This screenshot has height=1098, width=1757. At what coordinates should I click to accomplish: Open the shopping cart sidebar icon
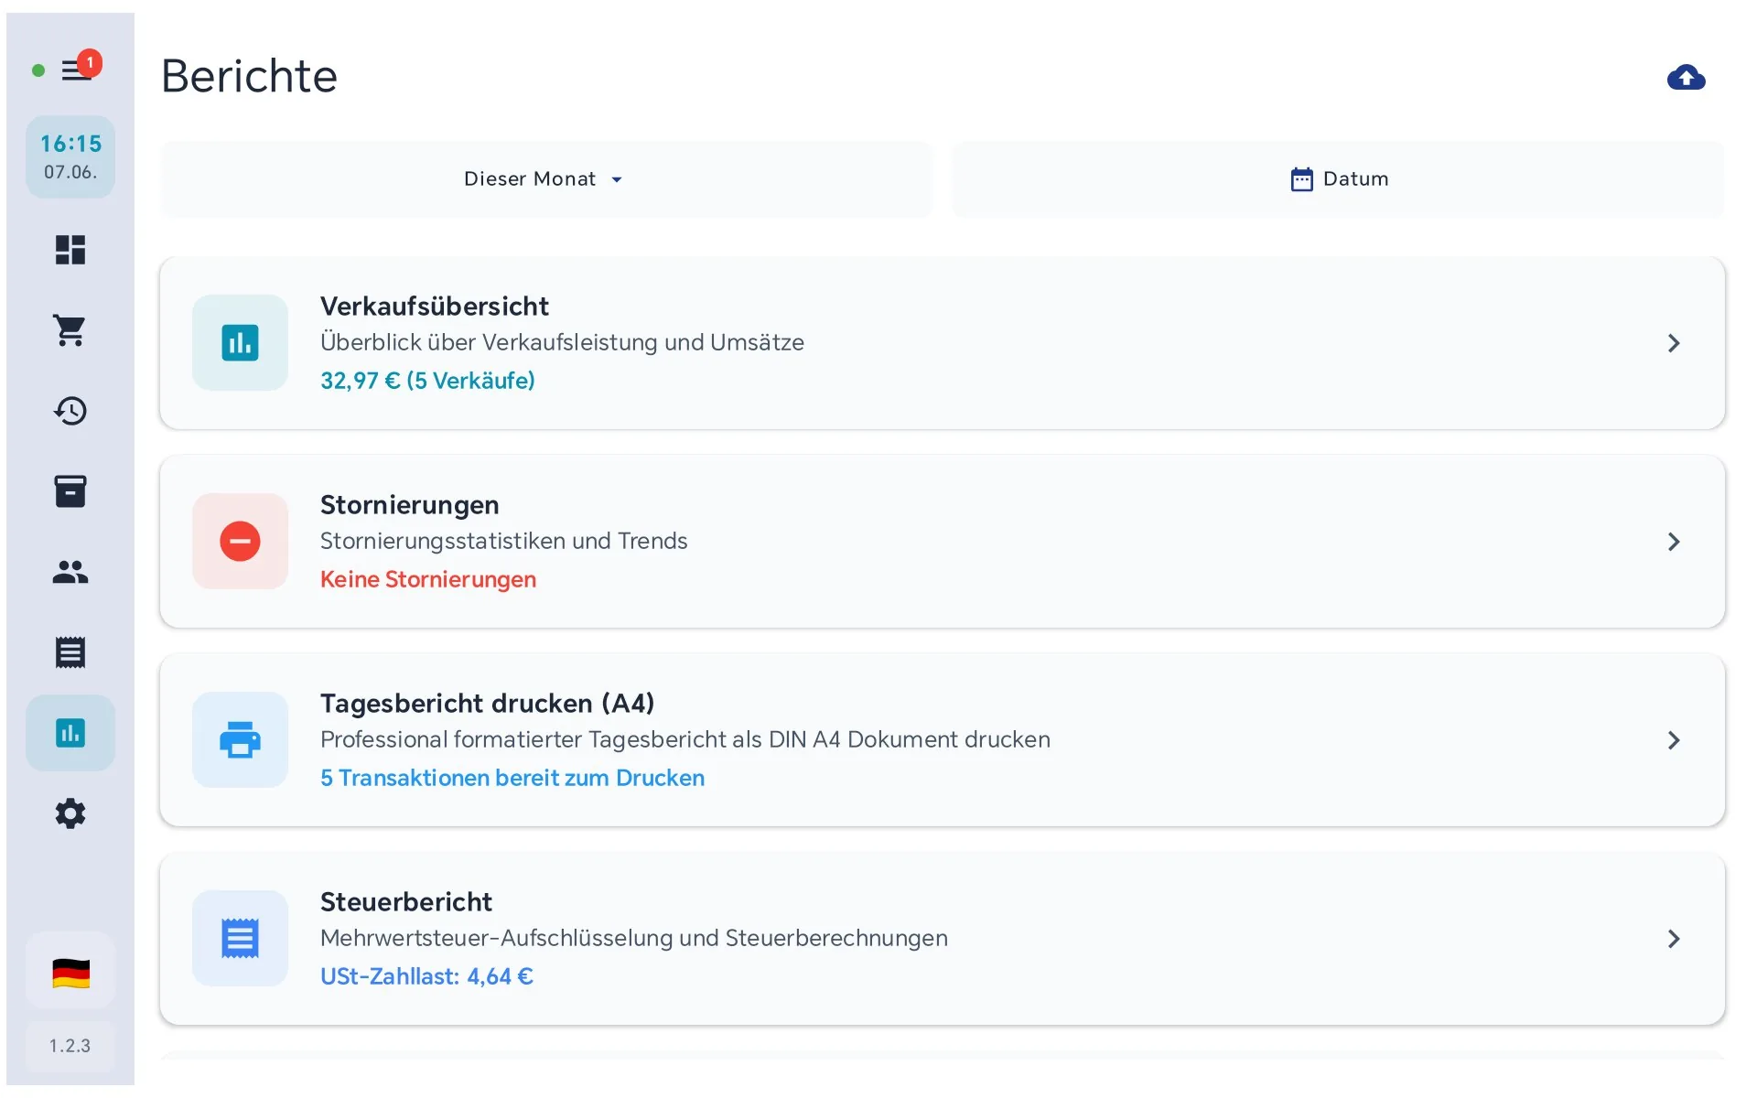(70, 330)
